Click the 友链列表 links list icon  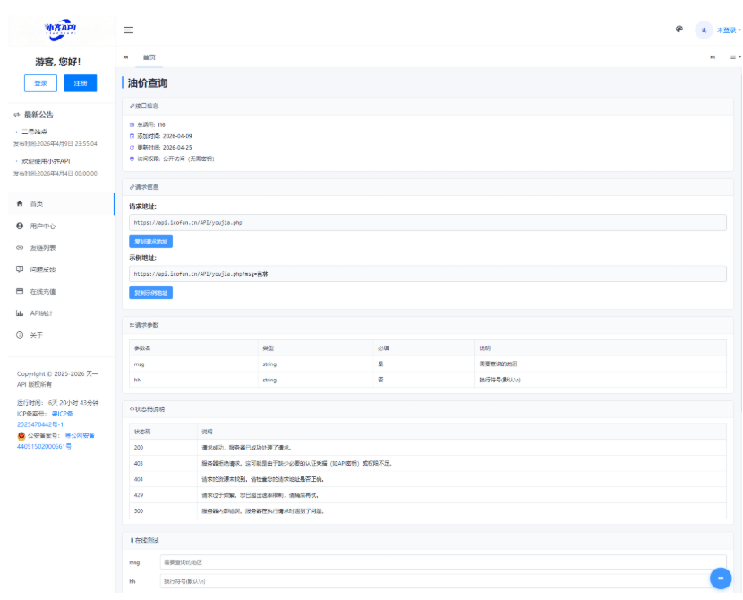19,248
